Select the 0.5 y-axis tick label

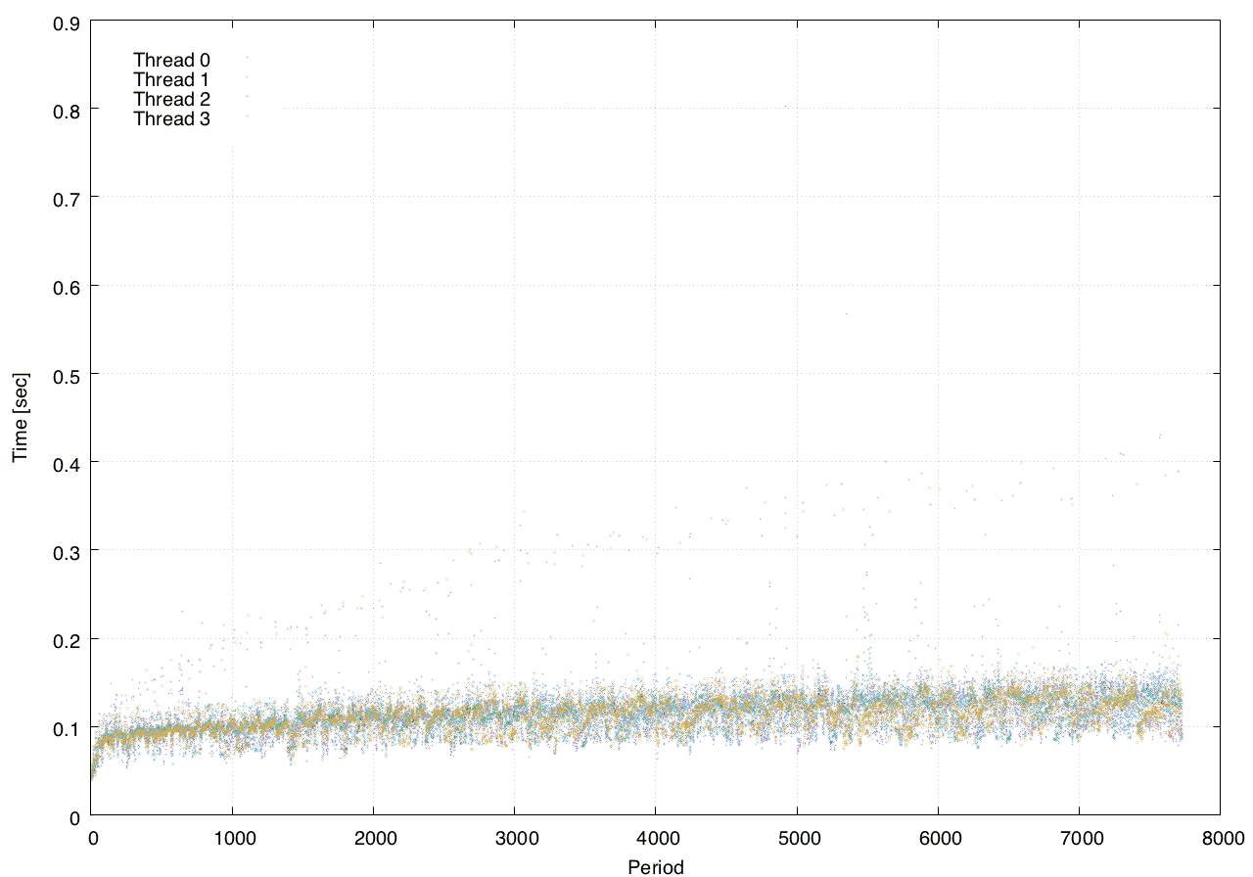pyautogui.click(x=66, y=374)
